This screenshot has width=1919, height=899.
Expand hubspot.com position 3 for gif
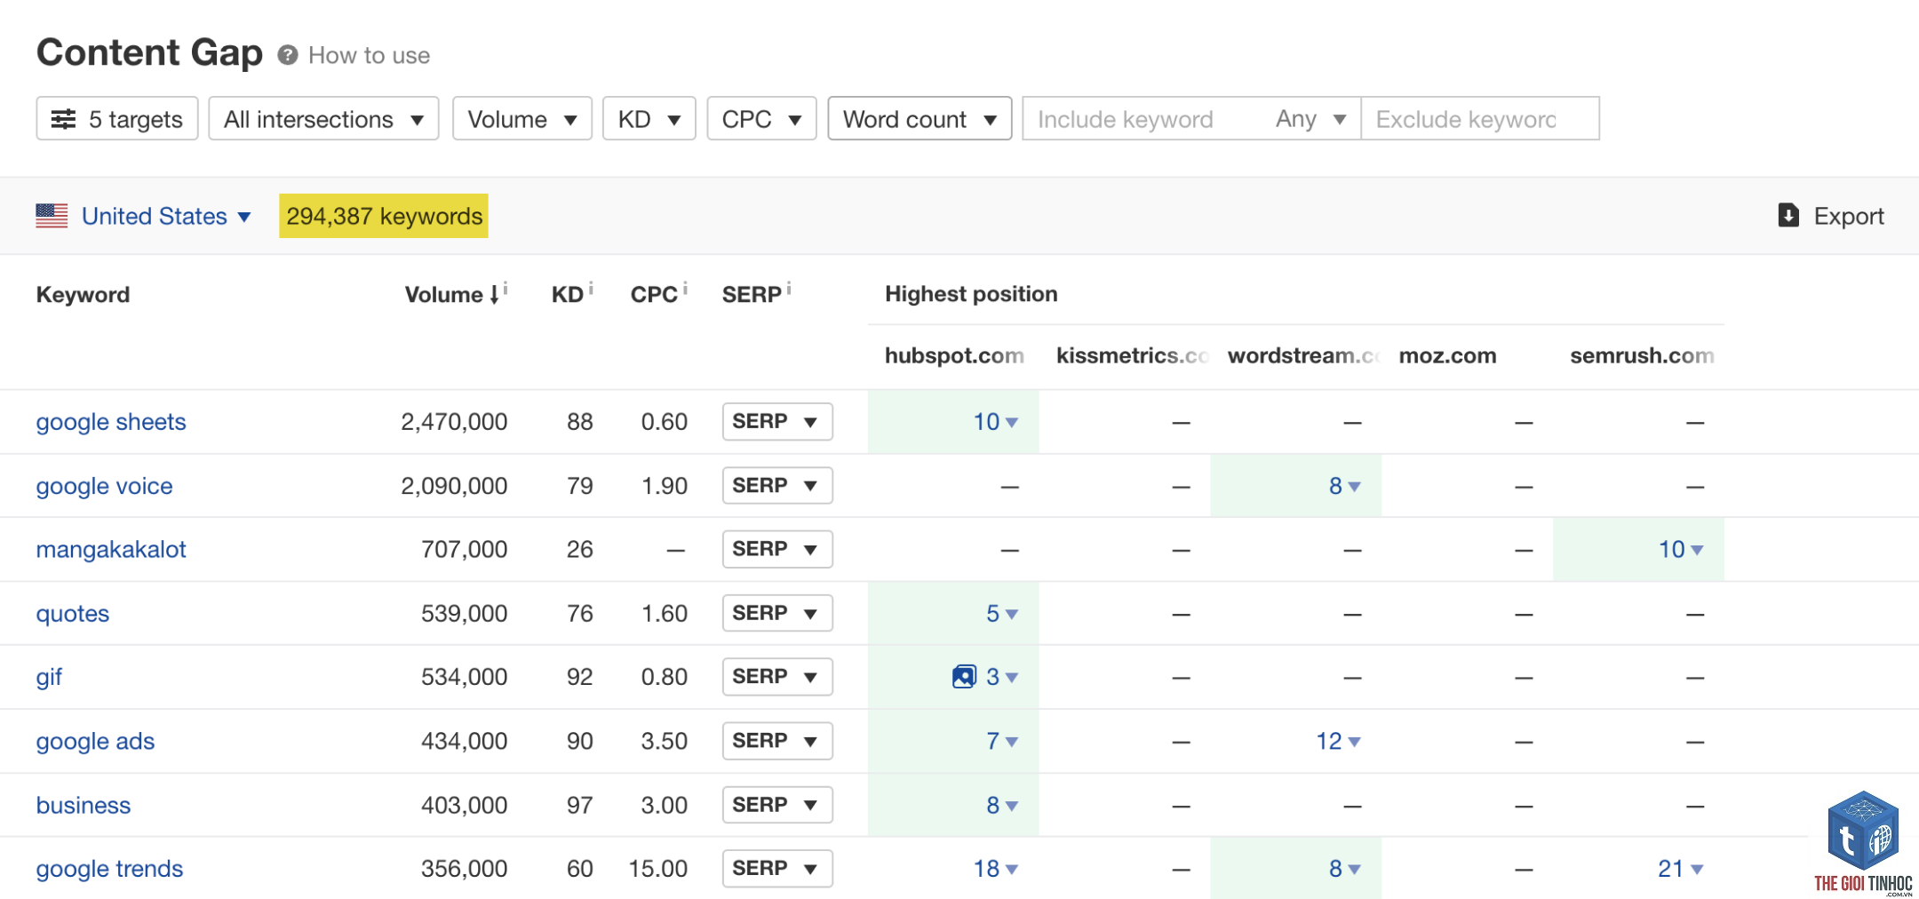click(1002, 677)
